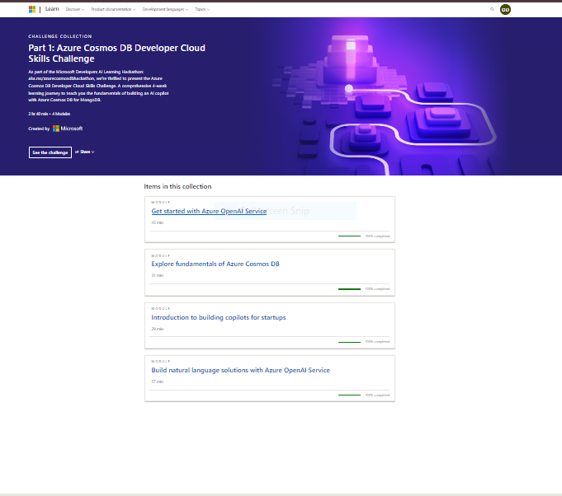Viewport: 562px width, 496px height.
Task: Click progress bar of Build natural language module
Action: click(x=349, y=395)
